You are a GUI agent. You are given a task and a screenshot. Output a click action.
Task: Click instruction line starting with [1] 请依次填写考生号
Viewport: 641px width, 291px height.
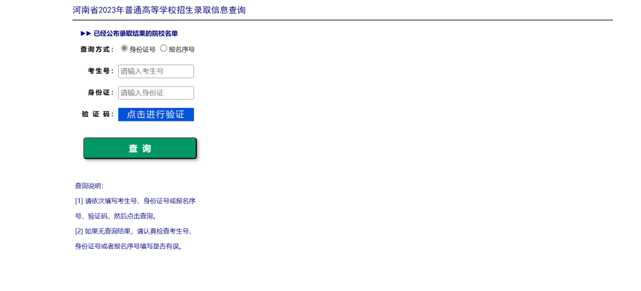coord(135,201)
